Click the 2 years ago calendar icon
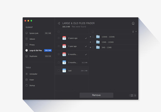The width and height of the screenshot is (161, 112). tap(64, 38)
